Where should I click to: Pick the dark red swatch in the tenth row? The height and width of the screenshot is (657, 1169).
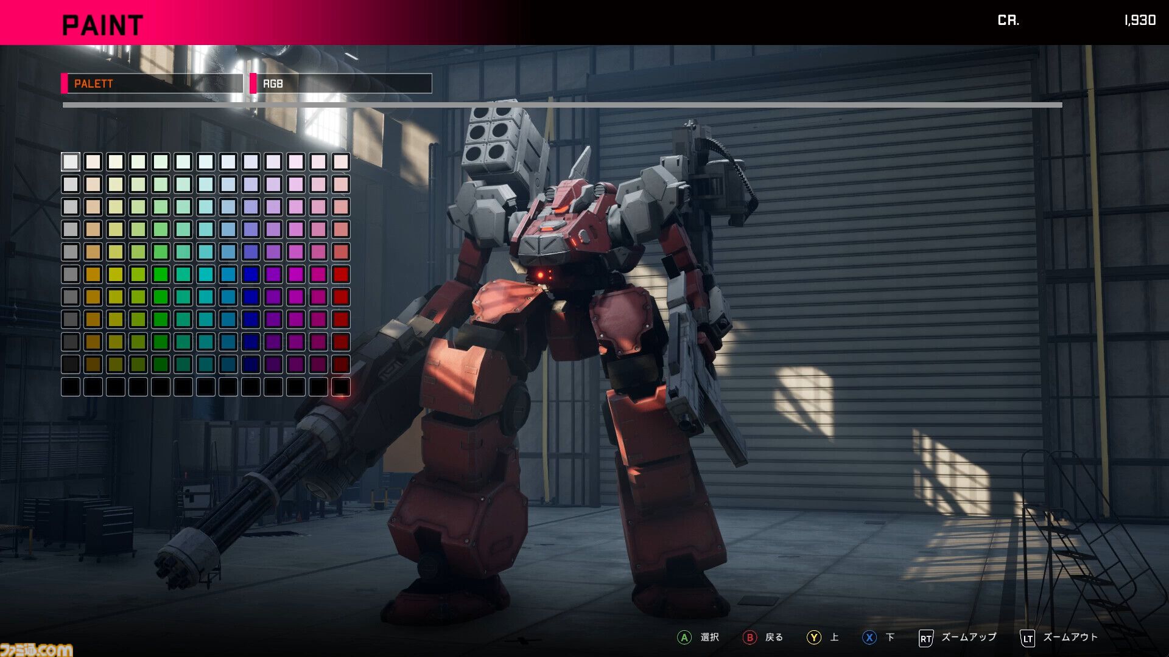[x=341, y=364]
